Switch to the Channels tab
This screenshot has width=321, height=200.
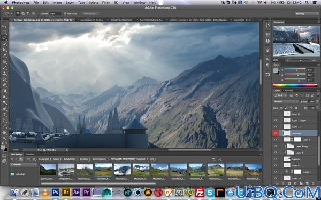point(288,91)
